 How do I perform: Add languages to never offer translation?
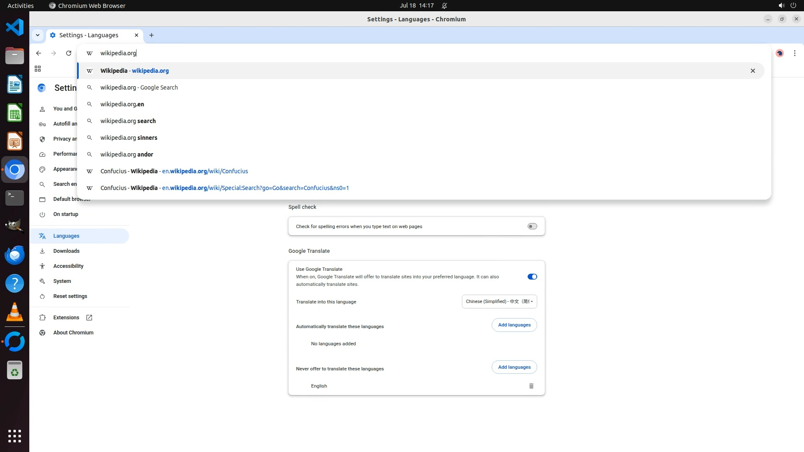point(514,367)
